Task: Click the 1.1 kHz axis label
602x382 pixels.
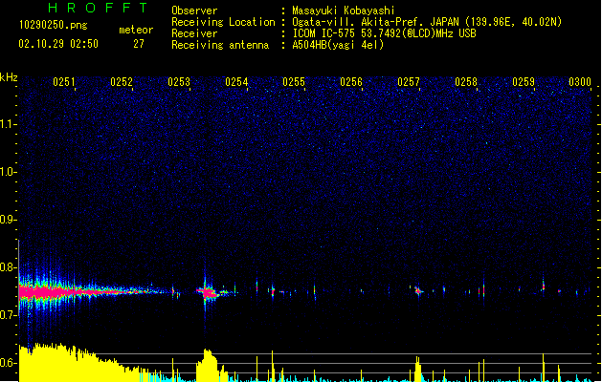Action: point(8,124)
